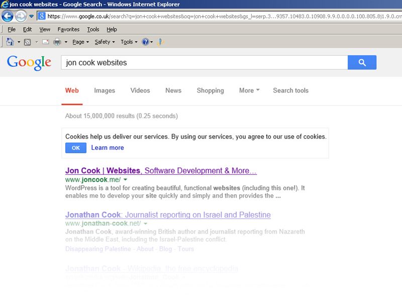Image resolution: width=402 pixels, height=302 pixels.
Task: Open the File menu
Action: [12, 30]
